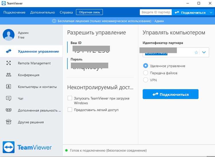Click the Удаленное управление arrows icon in sidebar
Viewport: 215px width, 157px height.
(x=9, y=51)
